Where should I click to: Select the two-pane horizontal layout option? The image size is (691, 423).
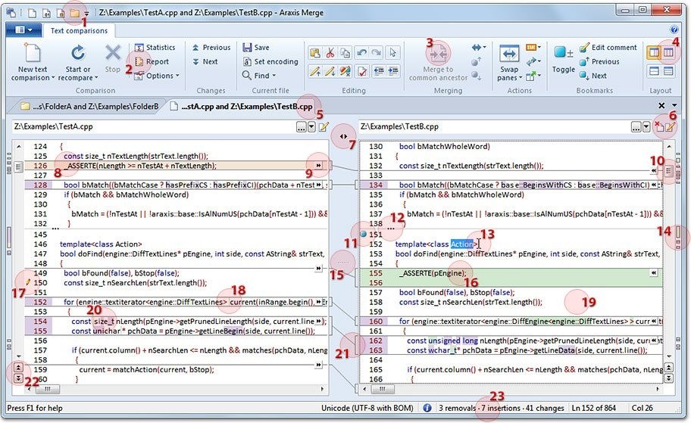[653, 71]
